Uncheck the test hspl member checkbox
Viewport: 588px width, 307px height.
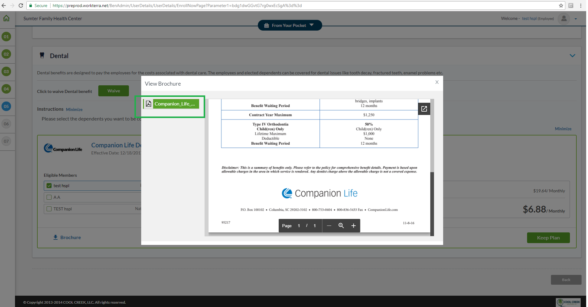(x=49, y=186)
